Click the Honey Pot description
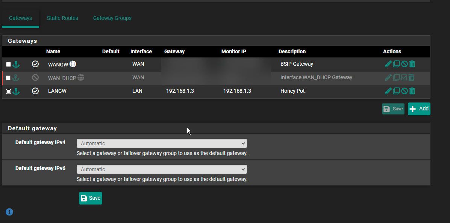 (x=292, y=91)
